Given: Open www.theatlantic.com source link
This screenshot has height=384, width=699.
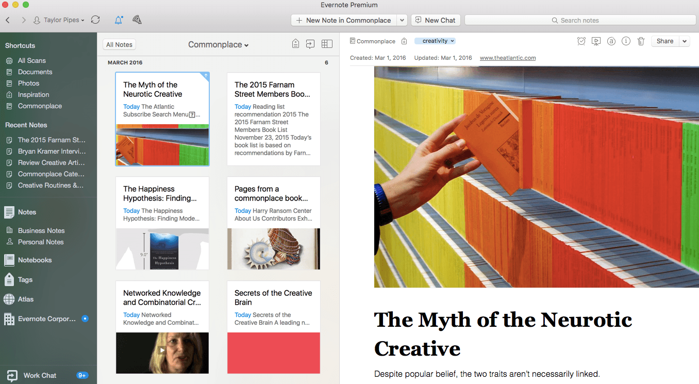Looking at the screenshot, I should click(x=508, y=58).
